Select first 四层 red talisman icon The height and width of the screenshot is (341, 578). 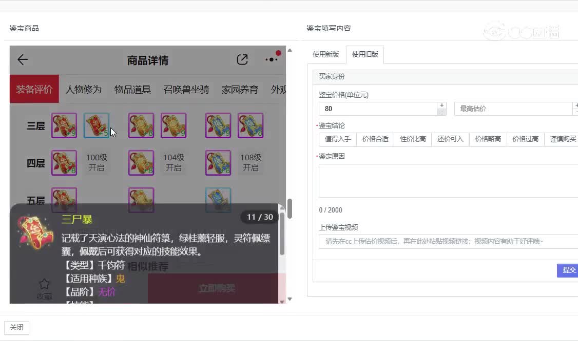pos(64,163)
